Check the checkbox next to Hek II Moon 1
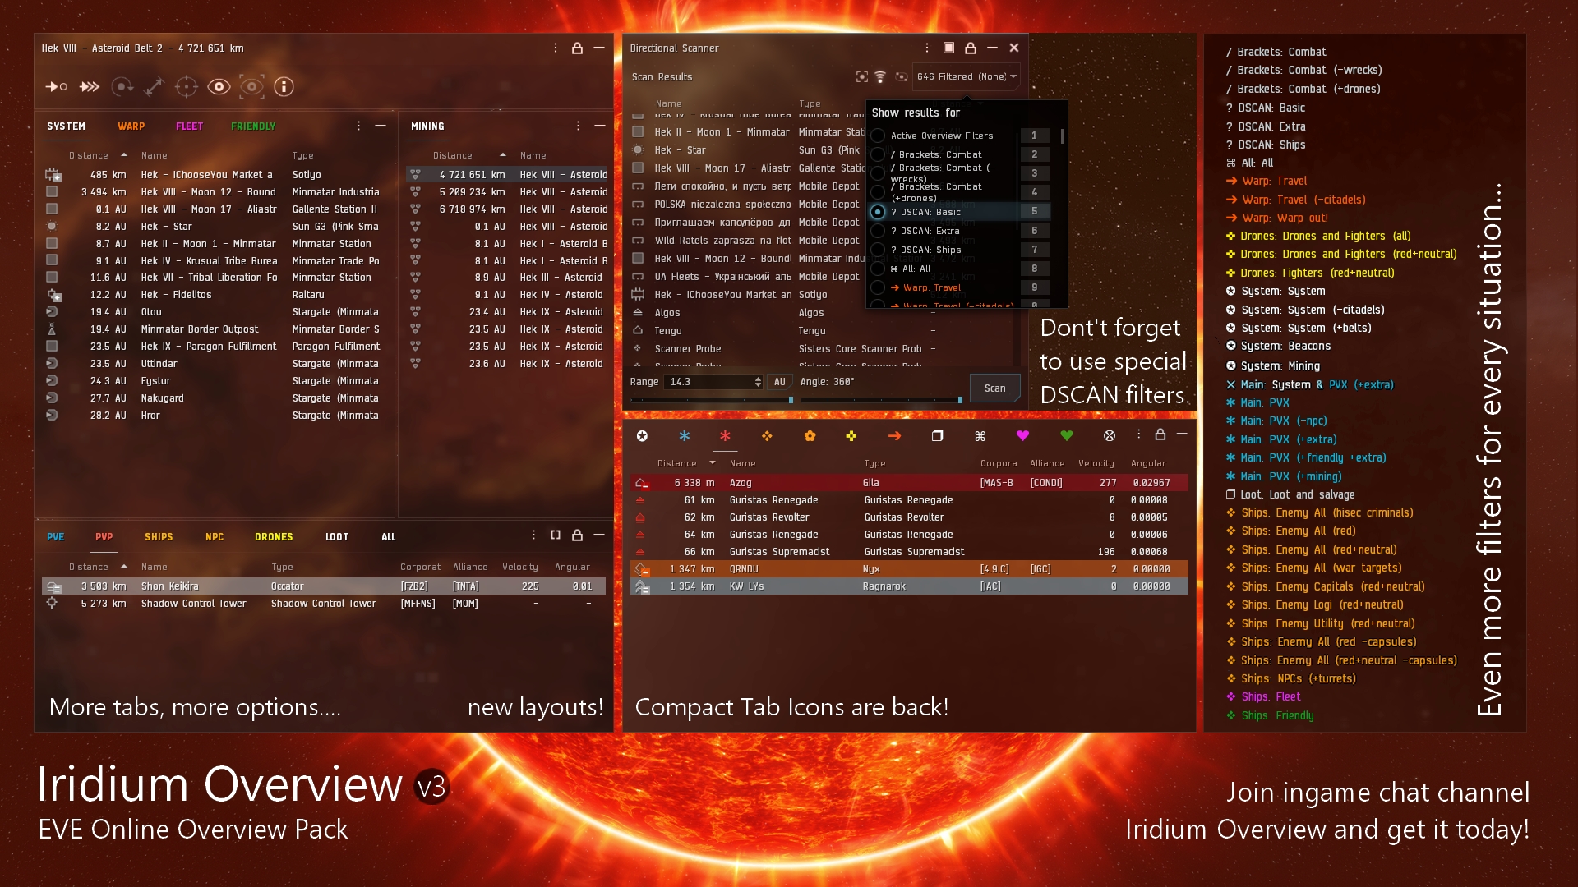1578x887 pixels. point(639,131)
